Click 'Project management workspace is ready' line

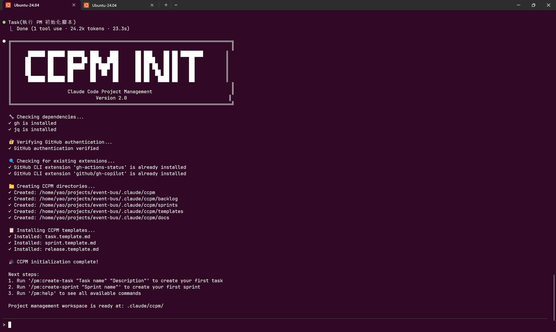coord(86,306)
